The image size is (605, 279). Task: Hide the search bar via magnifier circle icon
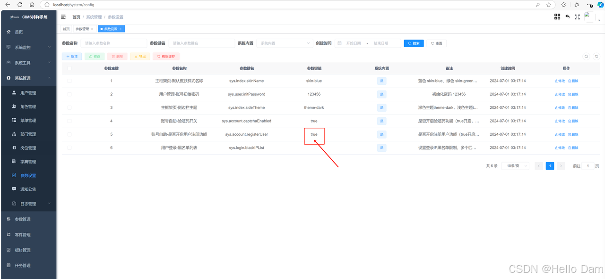(x=587, y=56)
